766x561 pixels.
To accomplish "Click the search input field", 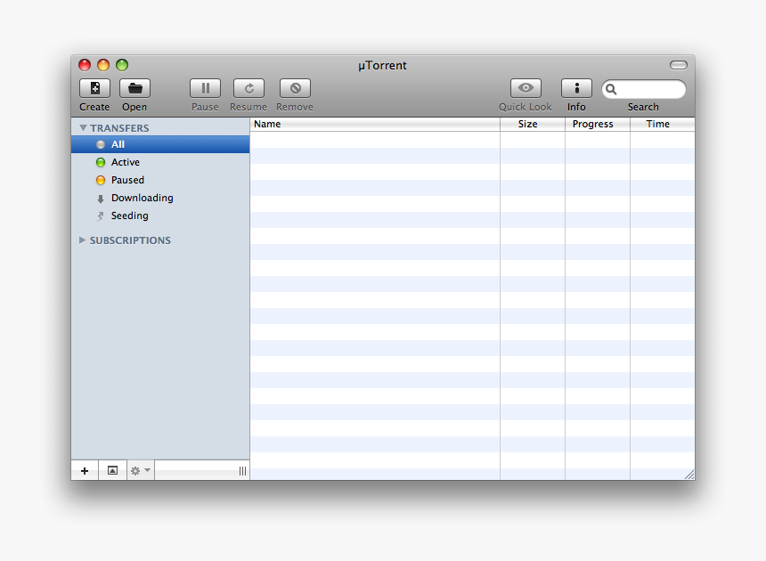I will [x=644, y=89].
